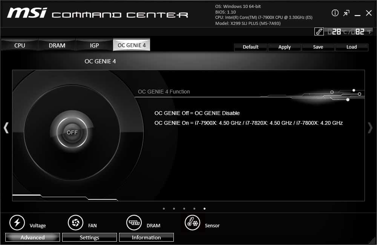Viewport: 377px width, 245px height.
Task: Open the Sensor thermometer icon
Action: tap(192, 223)
